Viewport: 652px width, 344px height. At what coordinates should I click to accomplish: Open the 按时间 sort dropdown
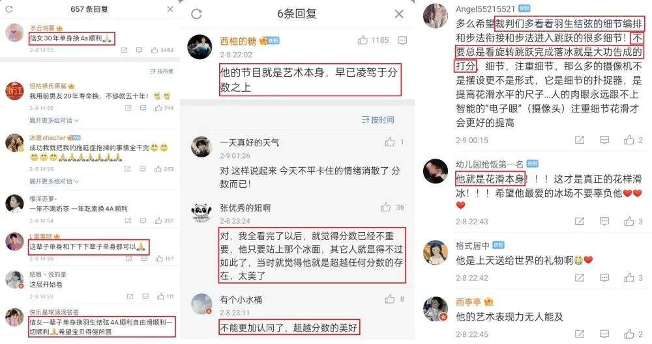pyautogui.click(x=378, y=120)
